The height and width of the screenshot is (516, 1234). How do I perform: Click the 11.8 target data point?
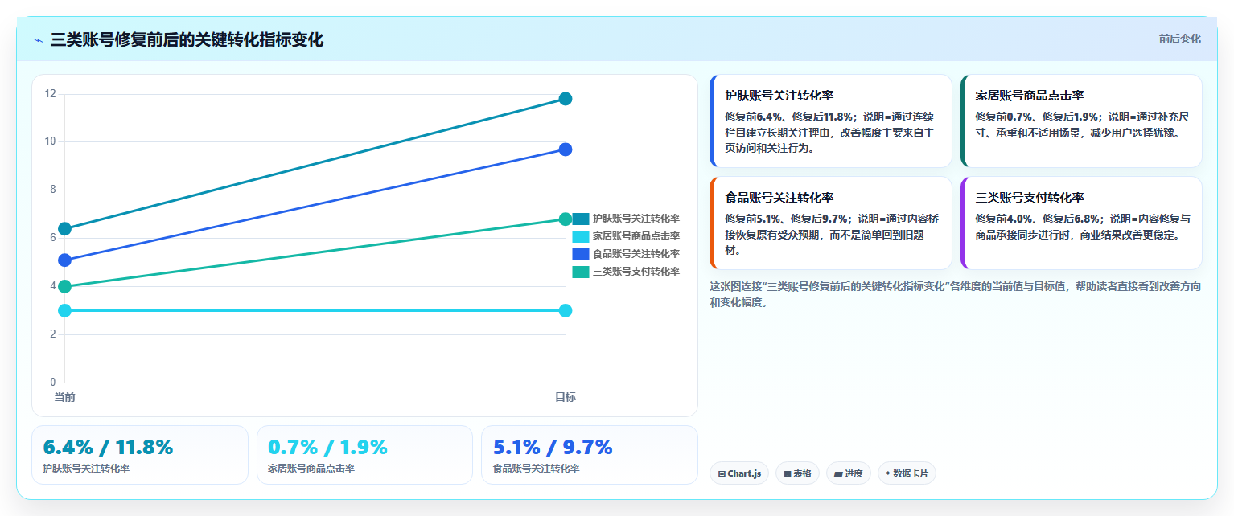tap(566, 99)
